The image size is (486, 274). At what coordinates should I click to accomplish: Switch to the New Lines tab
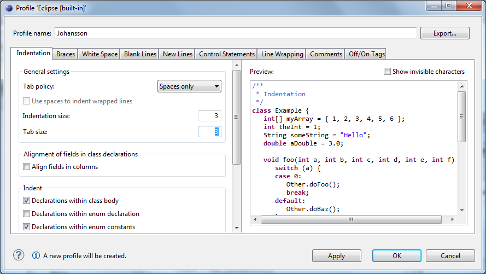[x=178, y=54]
